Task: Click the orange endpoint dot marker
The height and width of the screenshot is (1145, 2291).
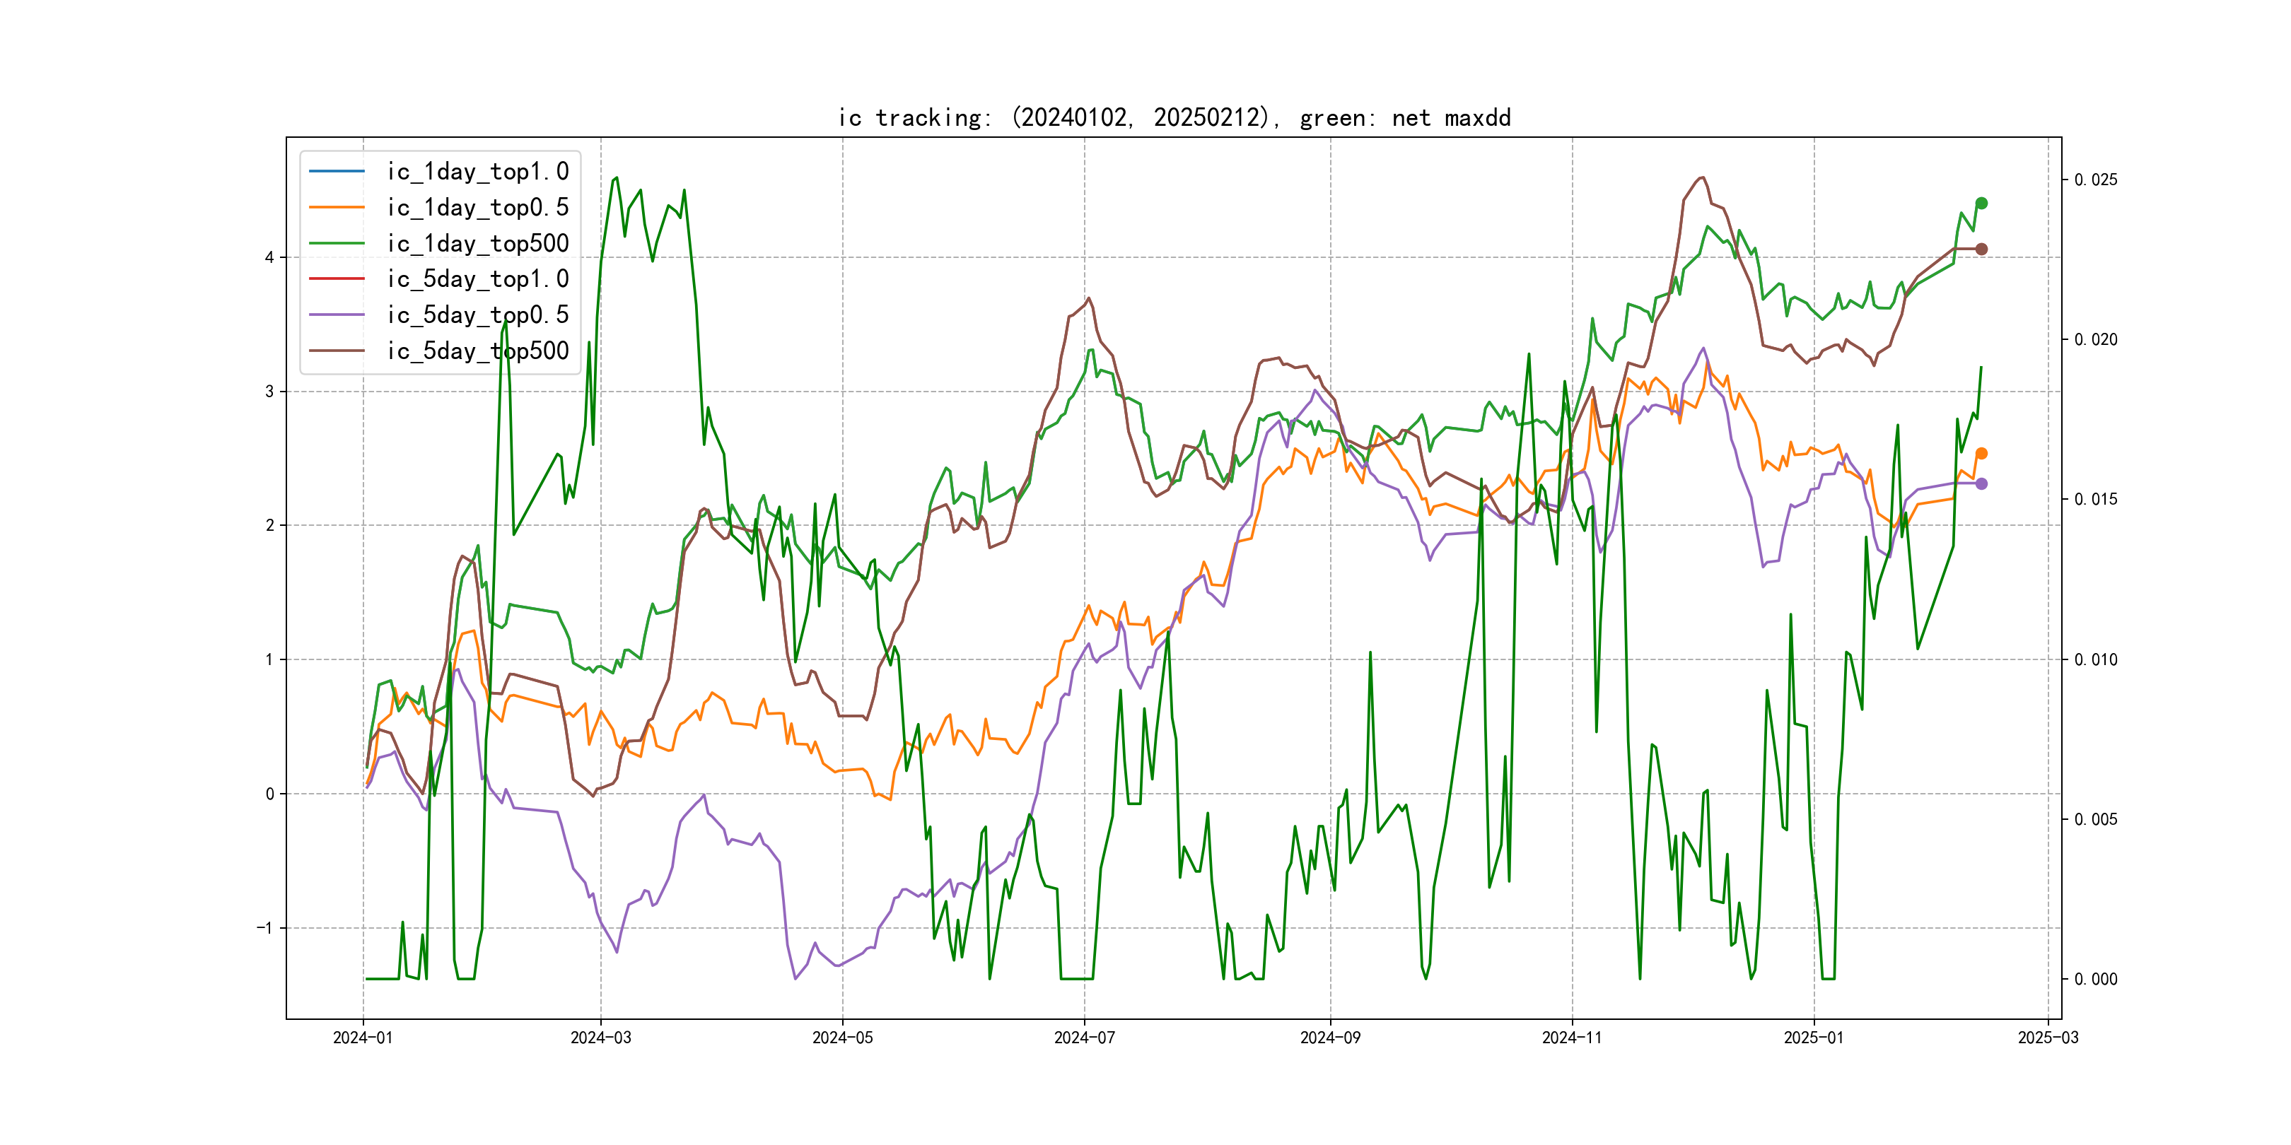Action: tap(1981, 453)
